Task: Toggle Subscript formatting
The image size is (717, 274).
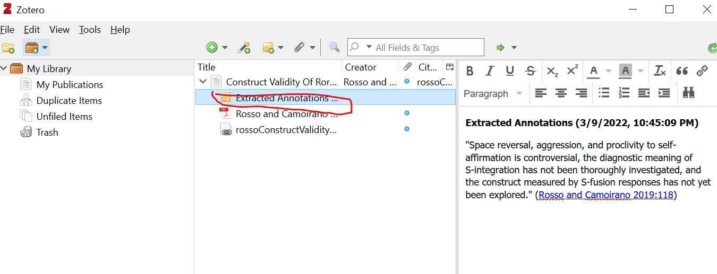Action: point(552,70)
